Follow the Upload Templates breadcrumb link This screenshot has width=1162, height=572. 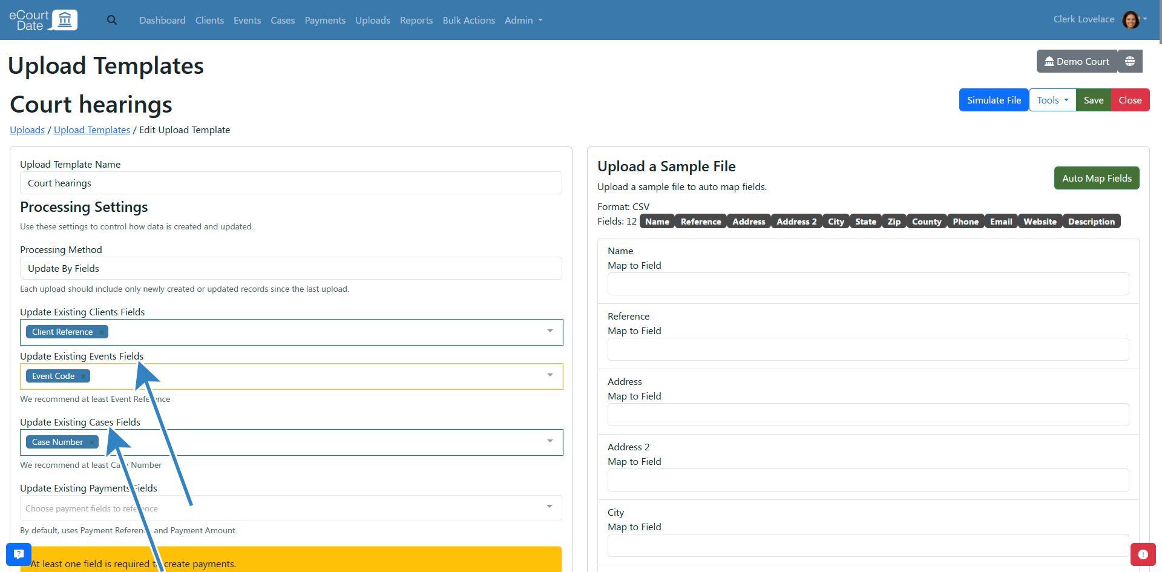[x=92, y=130]
